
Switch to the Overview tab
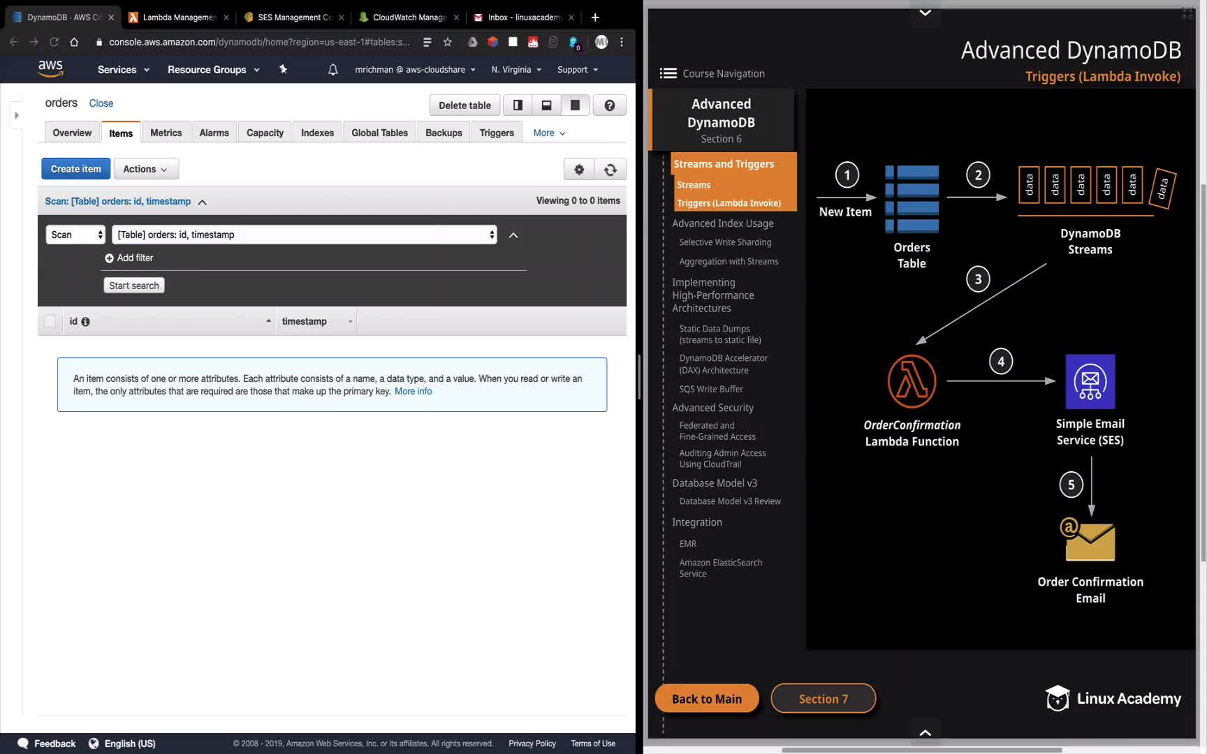coord(72,133)
